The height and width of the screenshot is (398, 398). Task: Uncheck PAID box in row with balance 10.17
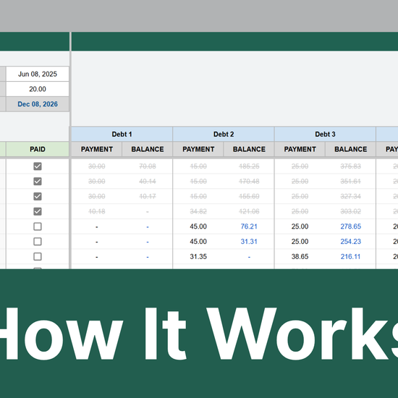coord(38,196)
